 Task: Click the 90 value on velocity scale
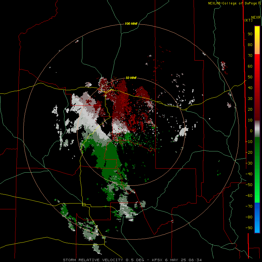pyautogui.click(x=250, y=34)
